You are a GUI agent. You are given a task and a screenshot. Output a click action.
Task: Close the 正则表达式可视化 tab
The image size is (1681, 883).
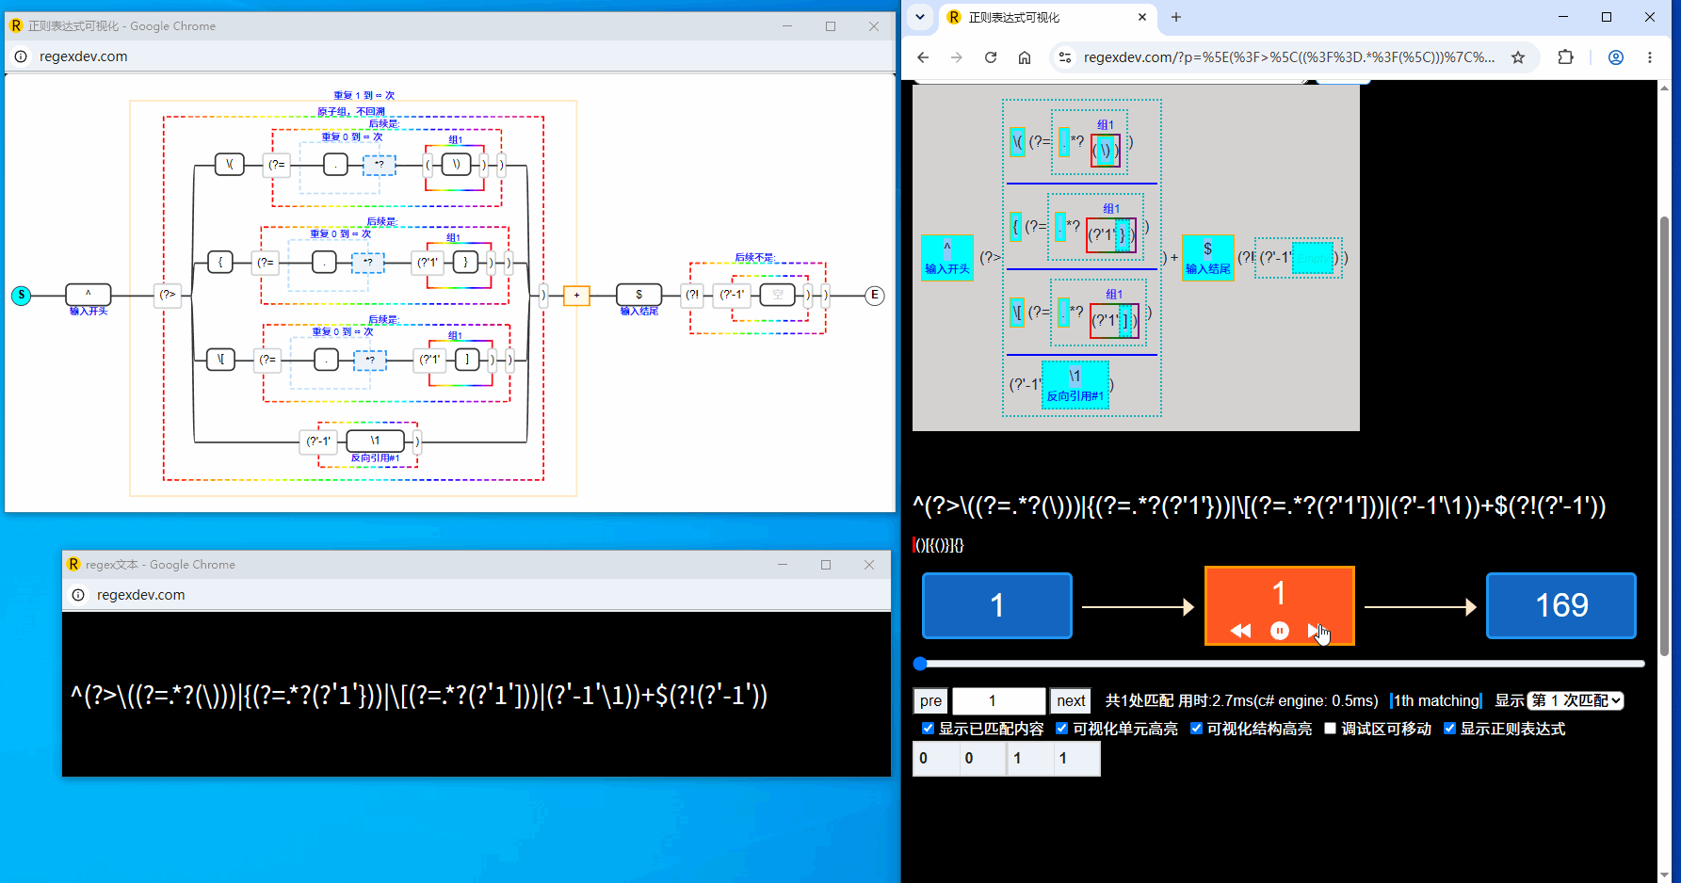[1142, 17]
